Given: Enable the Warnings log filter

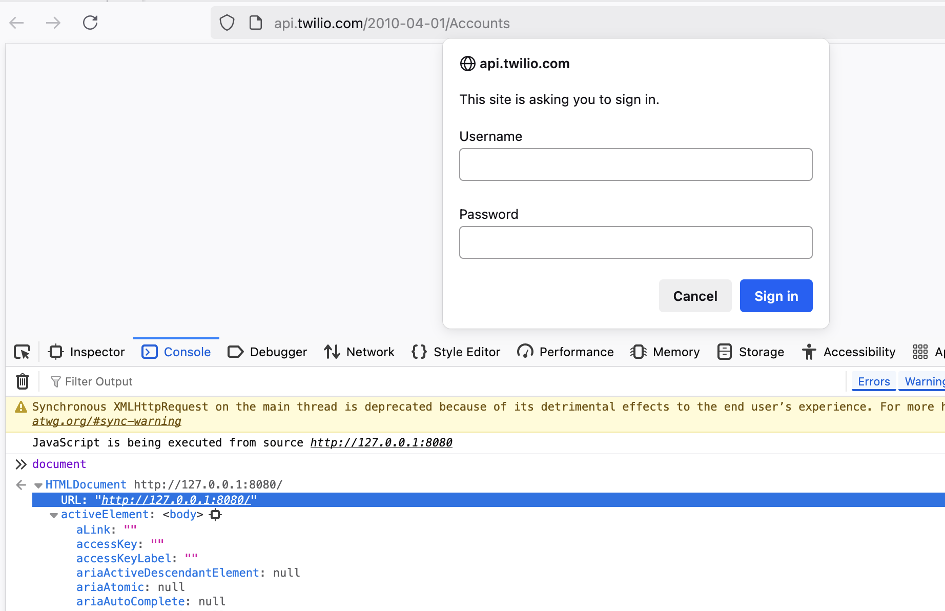Looking at the screenshot, I should coord(926,381).
